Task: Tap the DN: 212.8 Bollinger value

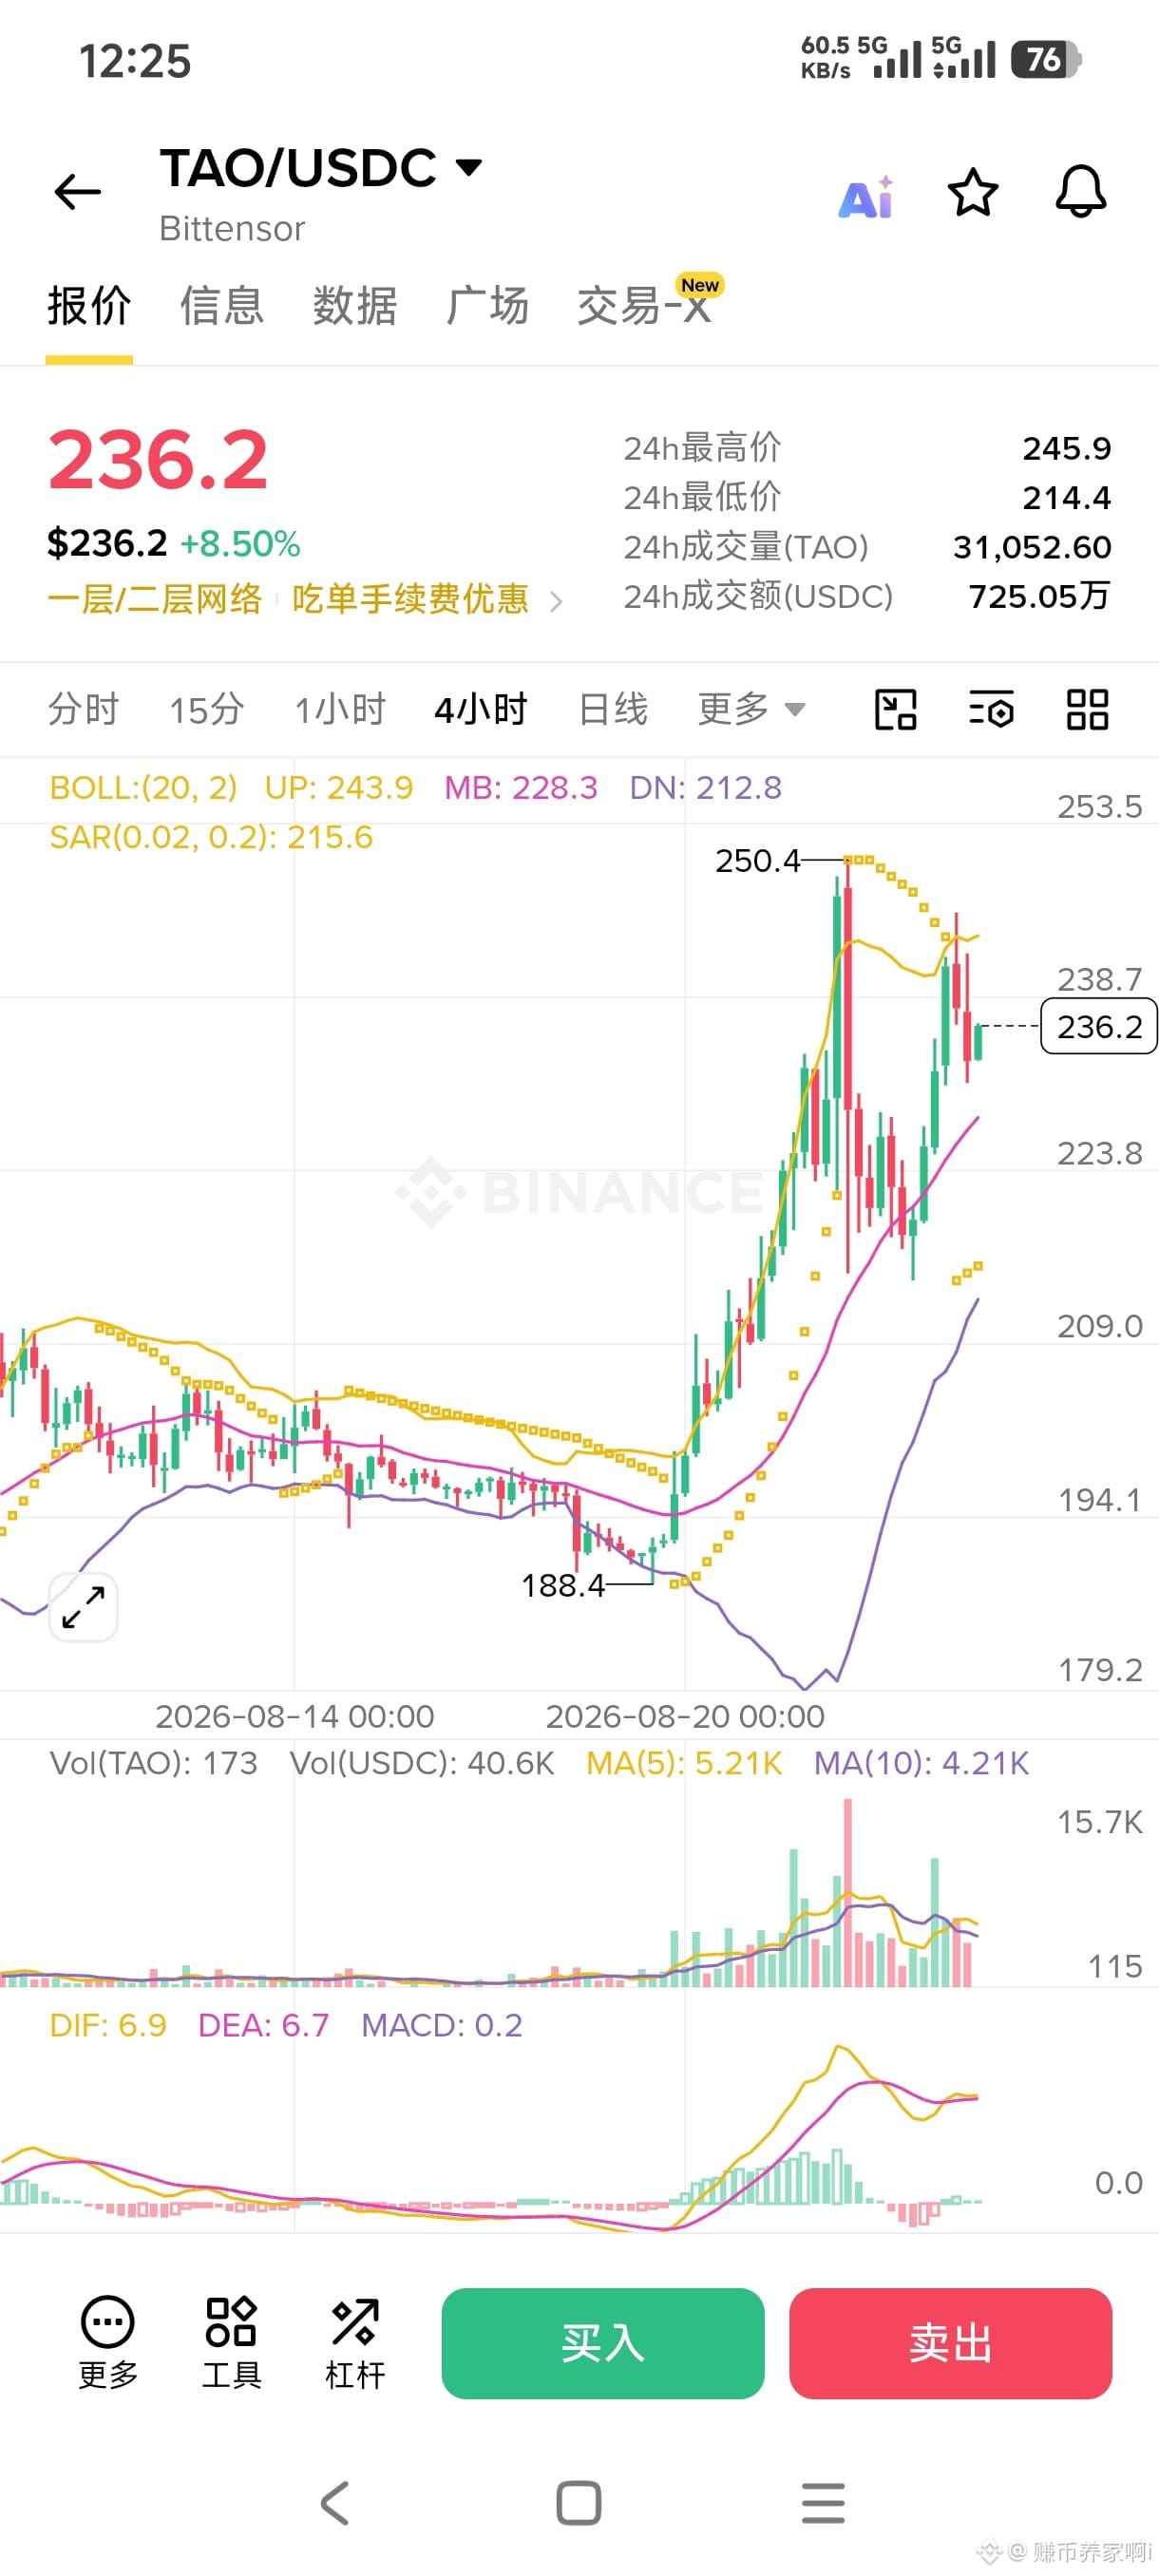Action: click(x=705, y=788)
